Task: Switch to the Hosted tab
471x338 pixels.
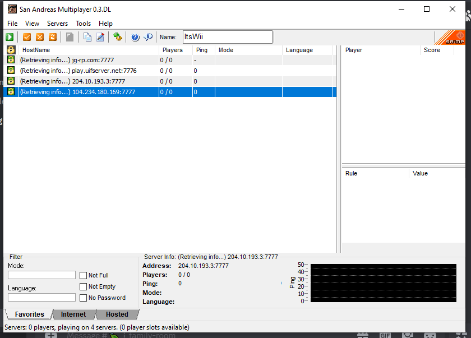Action: click(x=117, y=314)
